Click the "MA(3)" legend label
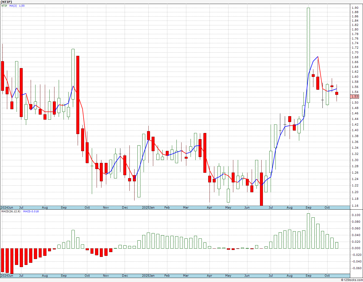 pos(13,6)
